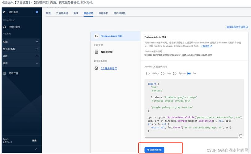Screen dimensions: 251x154
Task: Open the 了解详情 link
Action: point(205,46)
